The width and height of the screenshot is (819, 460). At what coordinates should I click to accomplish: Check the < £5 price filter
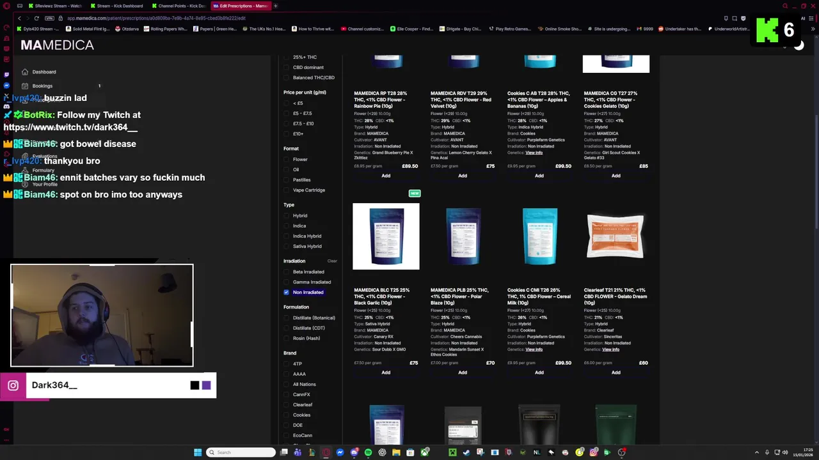[x=287, y=103]
